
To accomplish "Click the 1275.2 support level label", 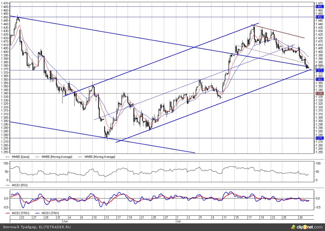I will tap(319, 138).
